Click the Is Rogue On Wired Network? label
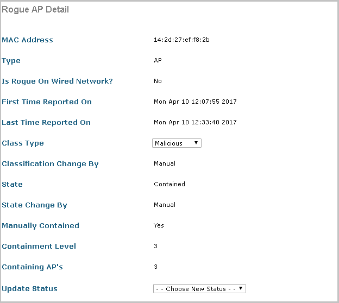The width and height of the screenshot is (339, 303). coord(57,81)
